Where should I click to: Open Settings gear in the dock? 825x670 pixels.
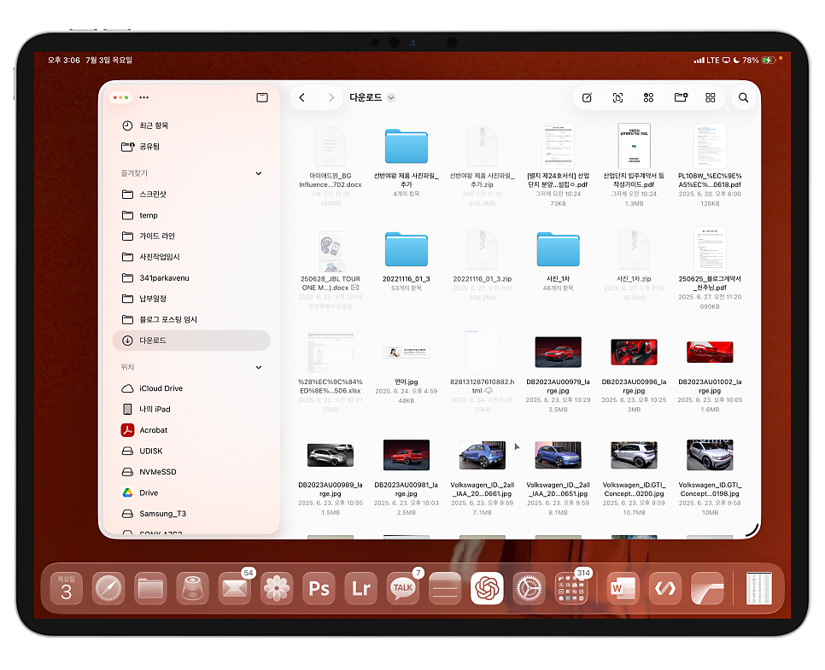530,588
